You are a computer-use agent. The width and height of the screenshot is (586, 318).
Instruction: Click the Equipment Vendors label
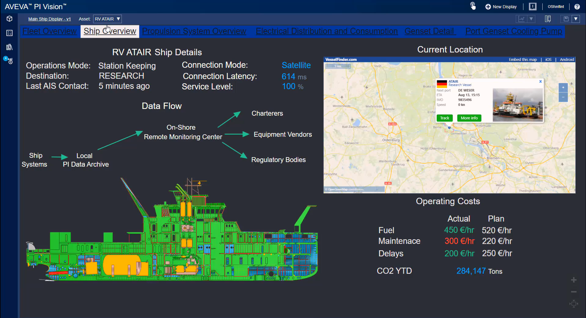[283, 135]
